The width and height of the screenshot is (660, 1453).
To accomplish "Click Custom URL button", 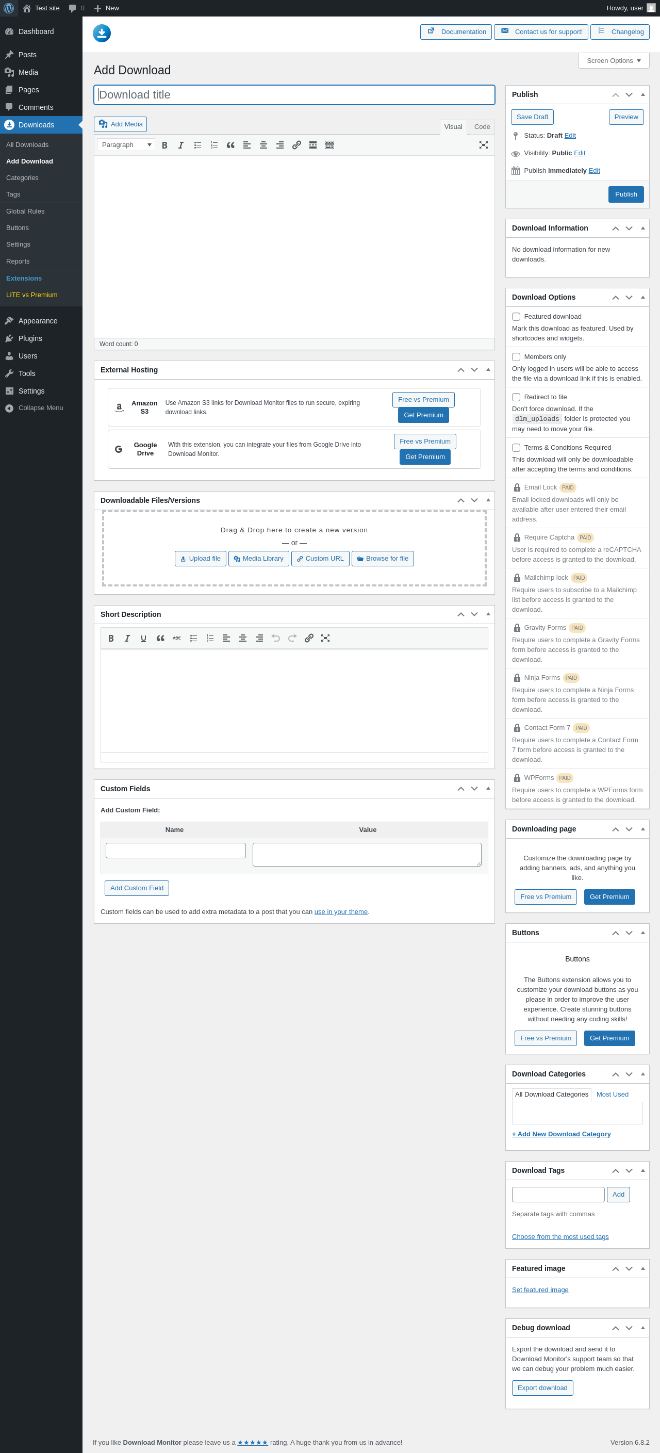I will pyautogui.click(x=320, y=559).
